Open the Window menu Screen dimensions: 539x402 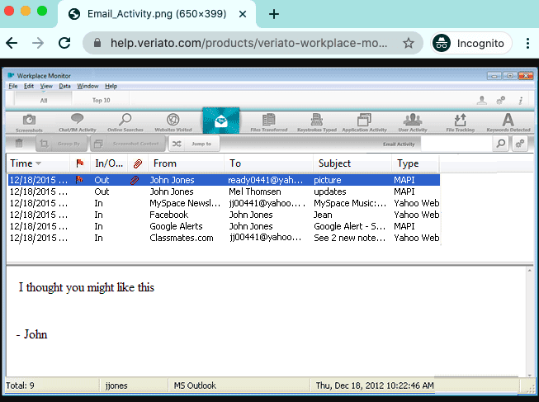click(x=87, y=86)
